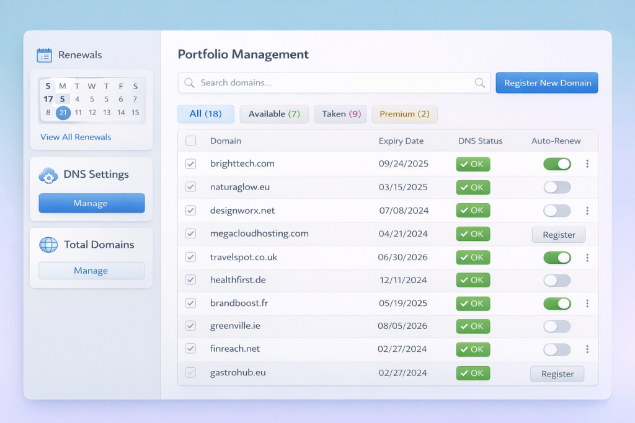The height and width of the screenshot is (423, 635).
Task: Click the OK DNS status badge for naturaglow.eu
Action: pyautogui.click(x=473, y=187)
